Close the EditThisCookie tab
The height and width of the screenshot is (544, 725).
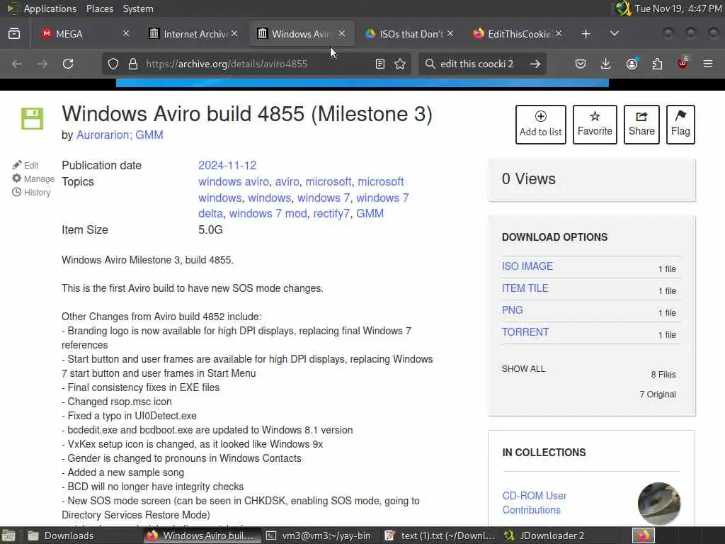click(x=559, y=34)
